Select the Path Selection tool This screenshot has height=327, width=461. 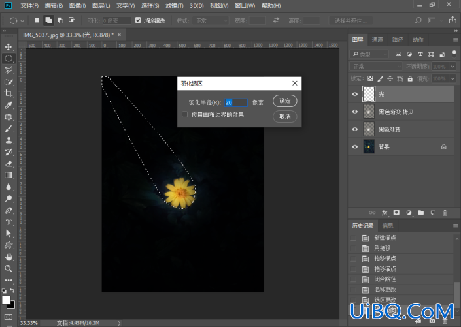(x=9, y=234)
